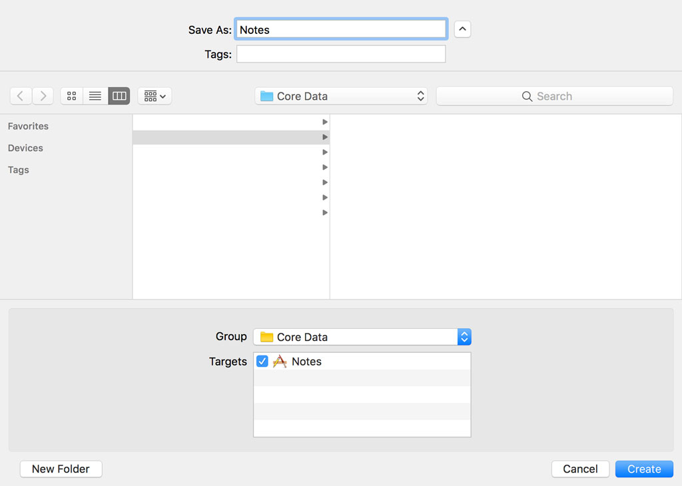Click inside the Tags input field
The width and height of the screenshot is (682, 486).
pyautogui.click(x=340, y=54)
